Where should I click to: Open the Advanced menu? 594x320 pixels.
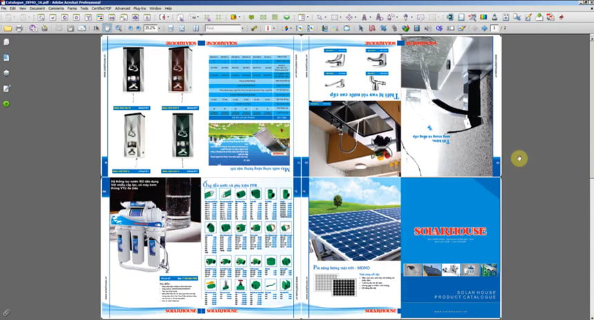(122, 8)
